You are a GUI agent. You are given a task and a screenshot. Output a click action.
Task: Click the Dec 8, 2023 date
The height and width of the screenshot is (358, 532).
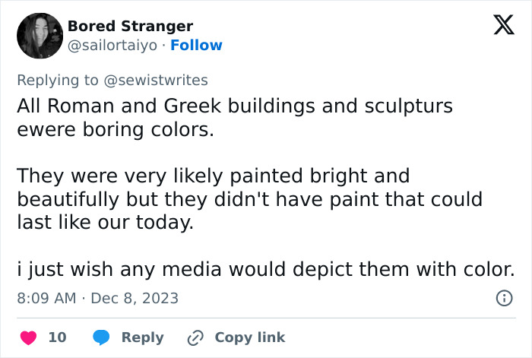point(135,298)
